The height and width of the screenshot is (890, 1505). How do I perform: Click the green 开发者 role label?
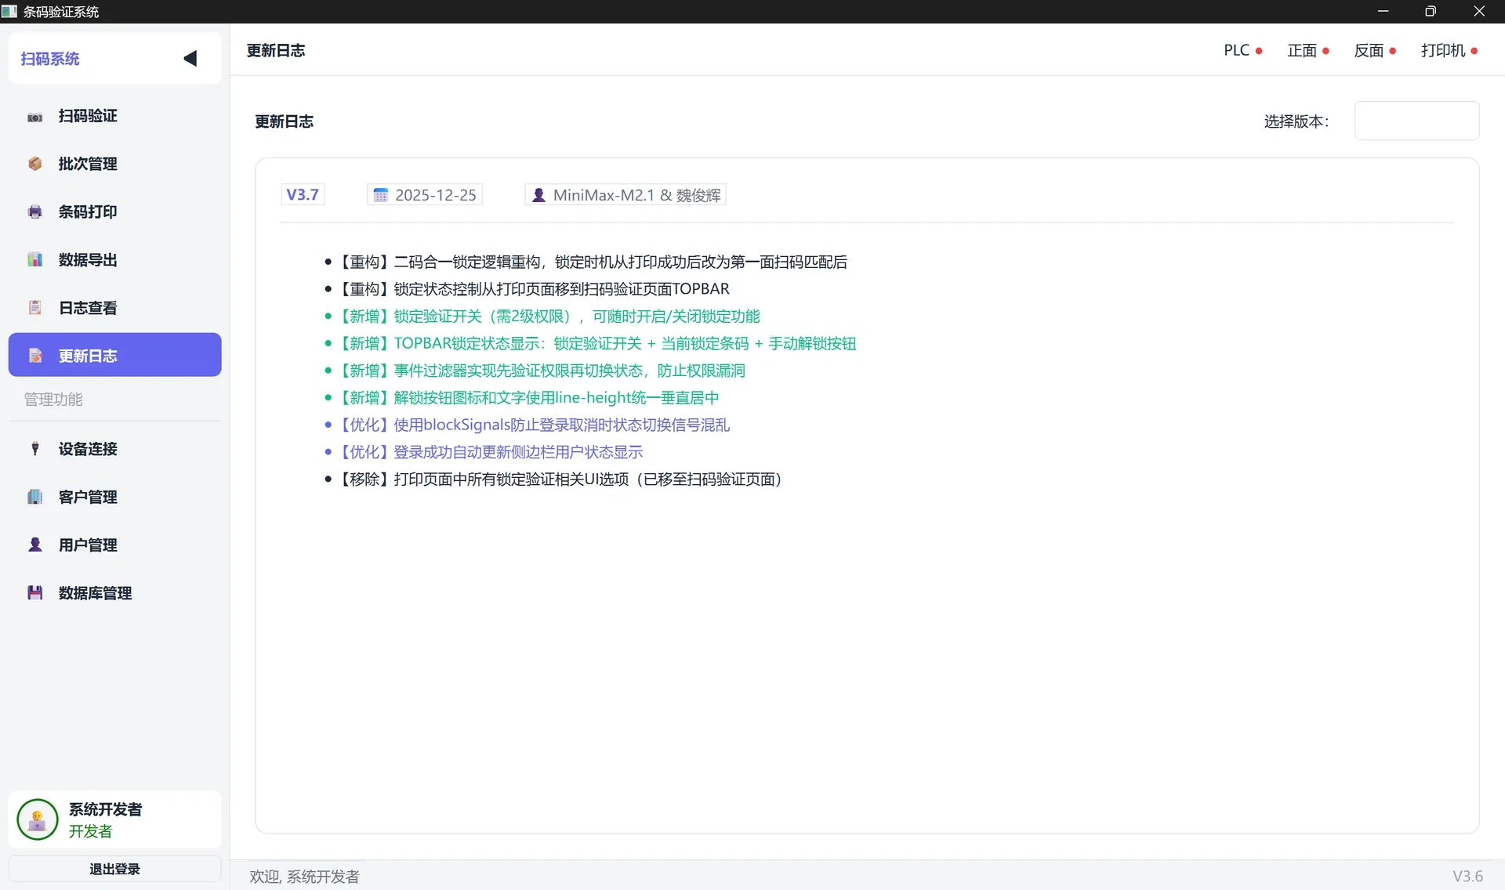(90, 831)
